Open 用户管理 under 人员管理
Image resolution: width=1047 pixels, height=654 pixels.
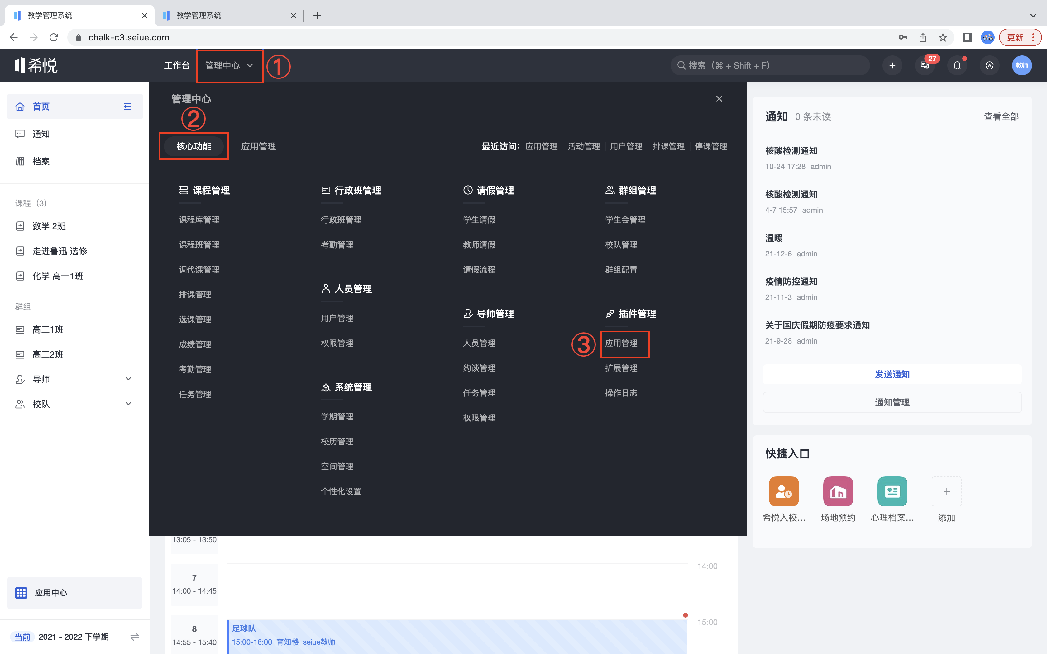[337, 318]
